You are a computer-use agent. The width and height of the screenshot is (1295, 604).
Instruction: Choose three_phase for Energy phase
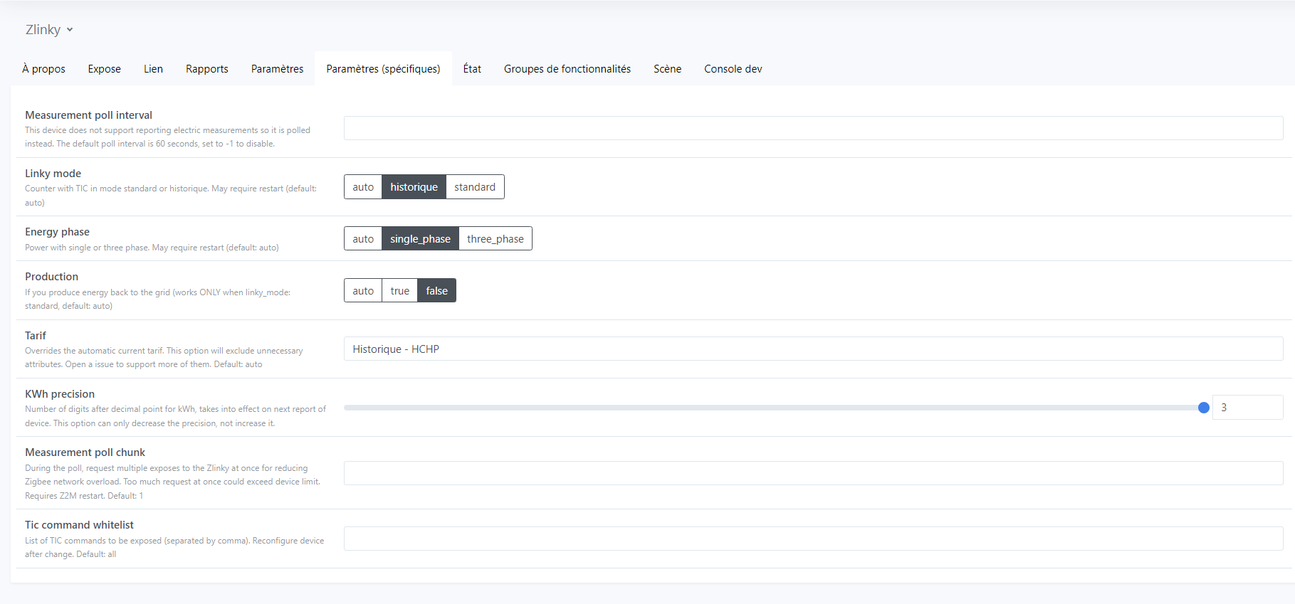click(496, 239)
